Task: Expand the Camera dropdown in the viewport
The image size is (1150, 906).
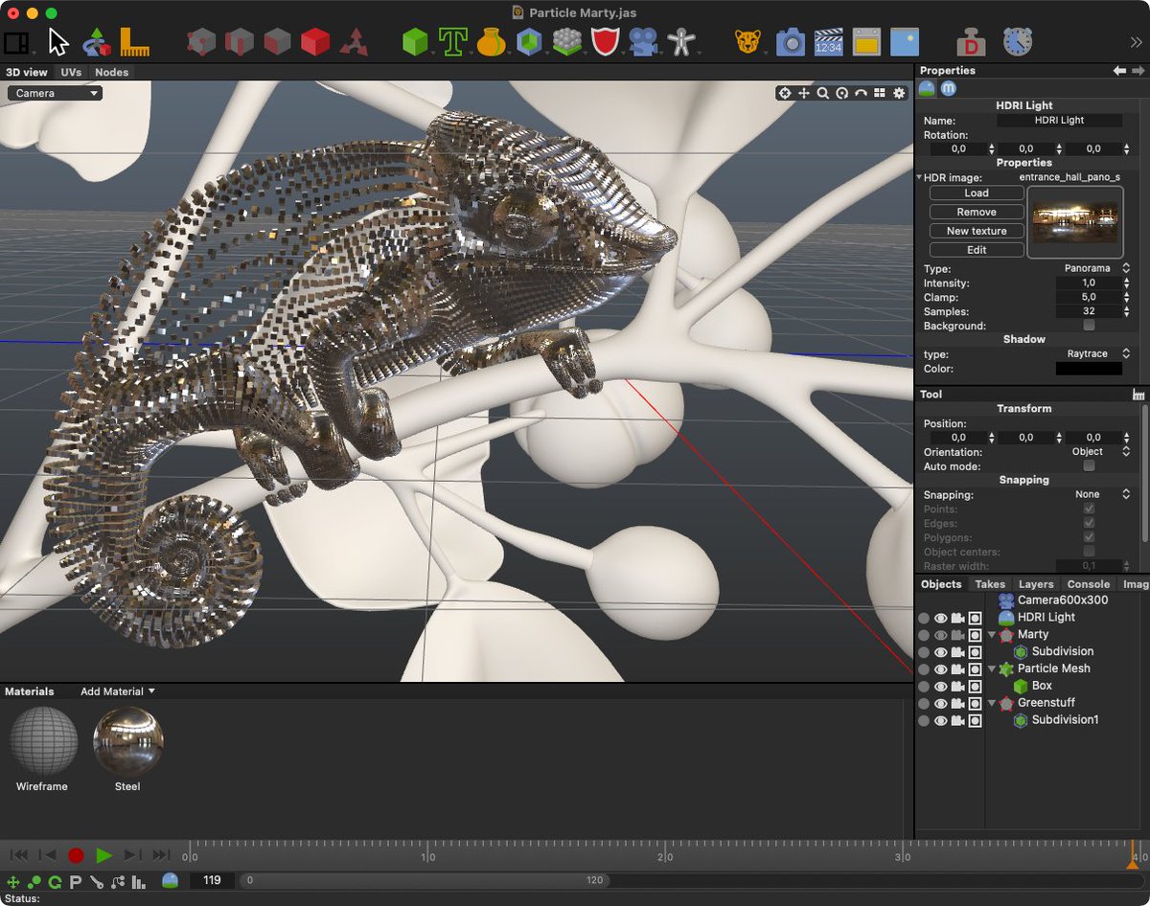Action: (x=54, y=93)
